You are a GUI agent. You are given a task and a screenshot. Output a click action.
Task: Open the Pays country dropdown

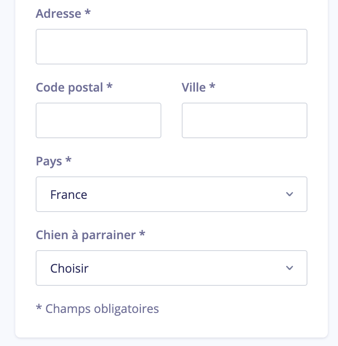[x=171, y=194]
